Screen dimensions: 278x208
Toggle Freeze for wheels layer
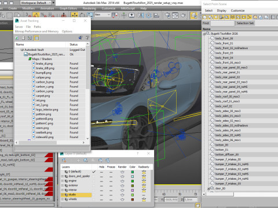tap(111, 199)
